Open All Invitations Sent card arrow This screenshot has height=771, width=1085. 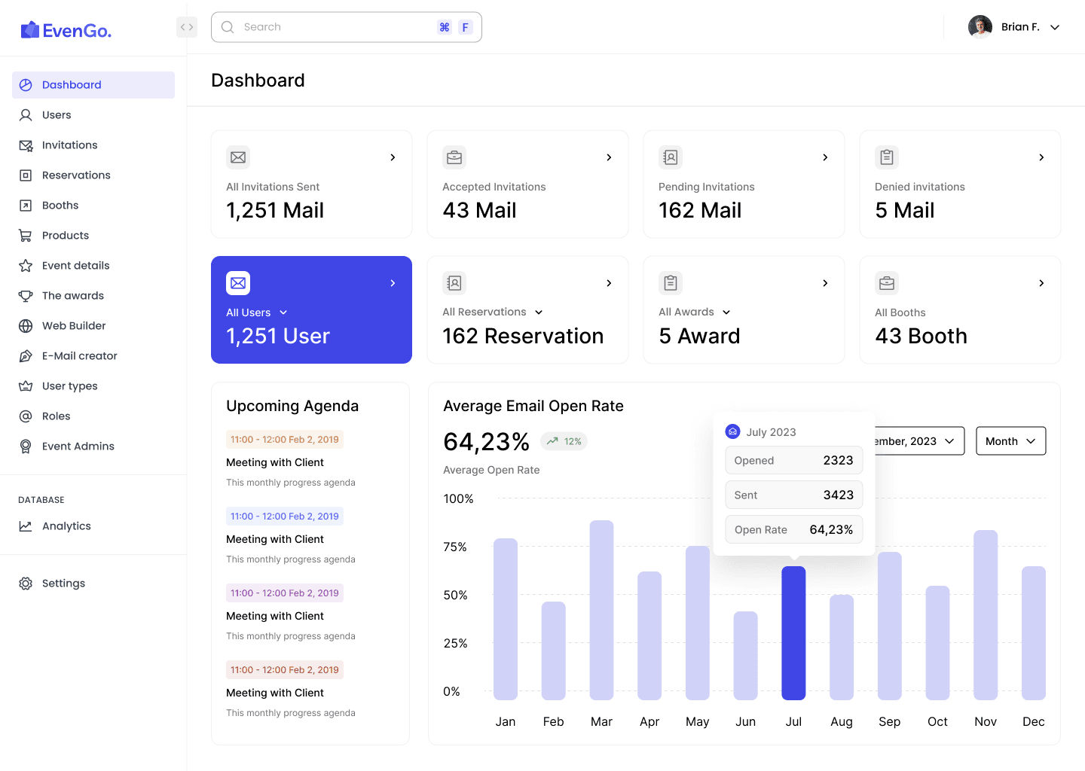[x=393, y=157]
